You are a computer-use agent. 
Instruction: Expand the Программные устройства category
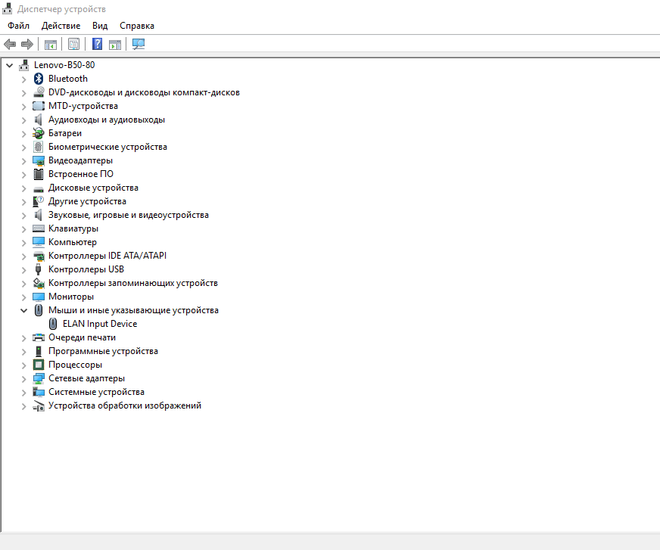(x=23, y=351)
